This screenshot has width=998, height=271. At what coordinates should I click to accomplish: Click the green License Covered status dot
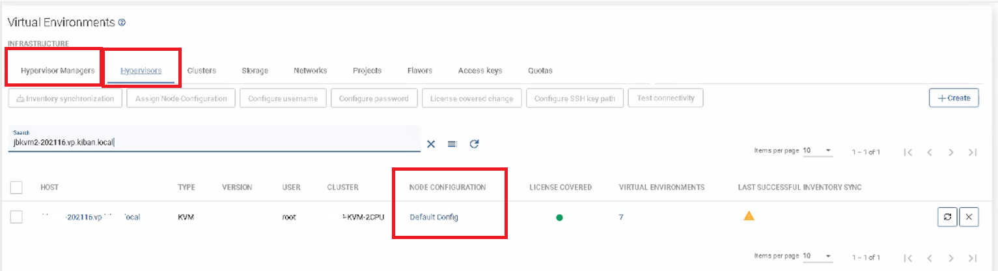[559, 218]
